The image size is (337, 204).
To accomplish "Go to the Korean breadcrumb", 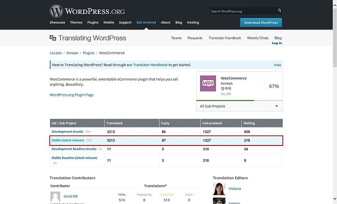I will 72,53.
